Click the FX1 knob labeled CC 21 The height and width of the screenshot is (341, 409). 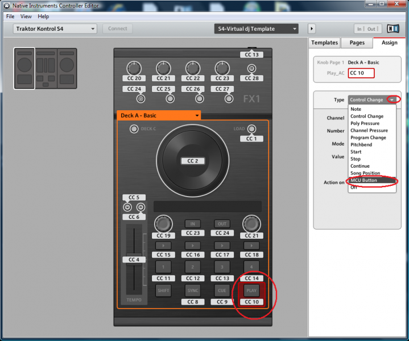coord(163,69)
